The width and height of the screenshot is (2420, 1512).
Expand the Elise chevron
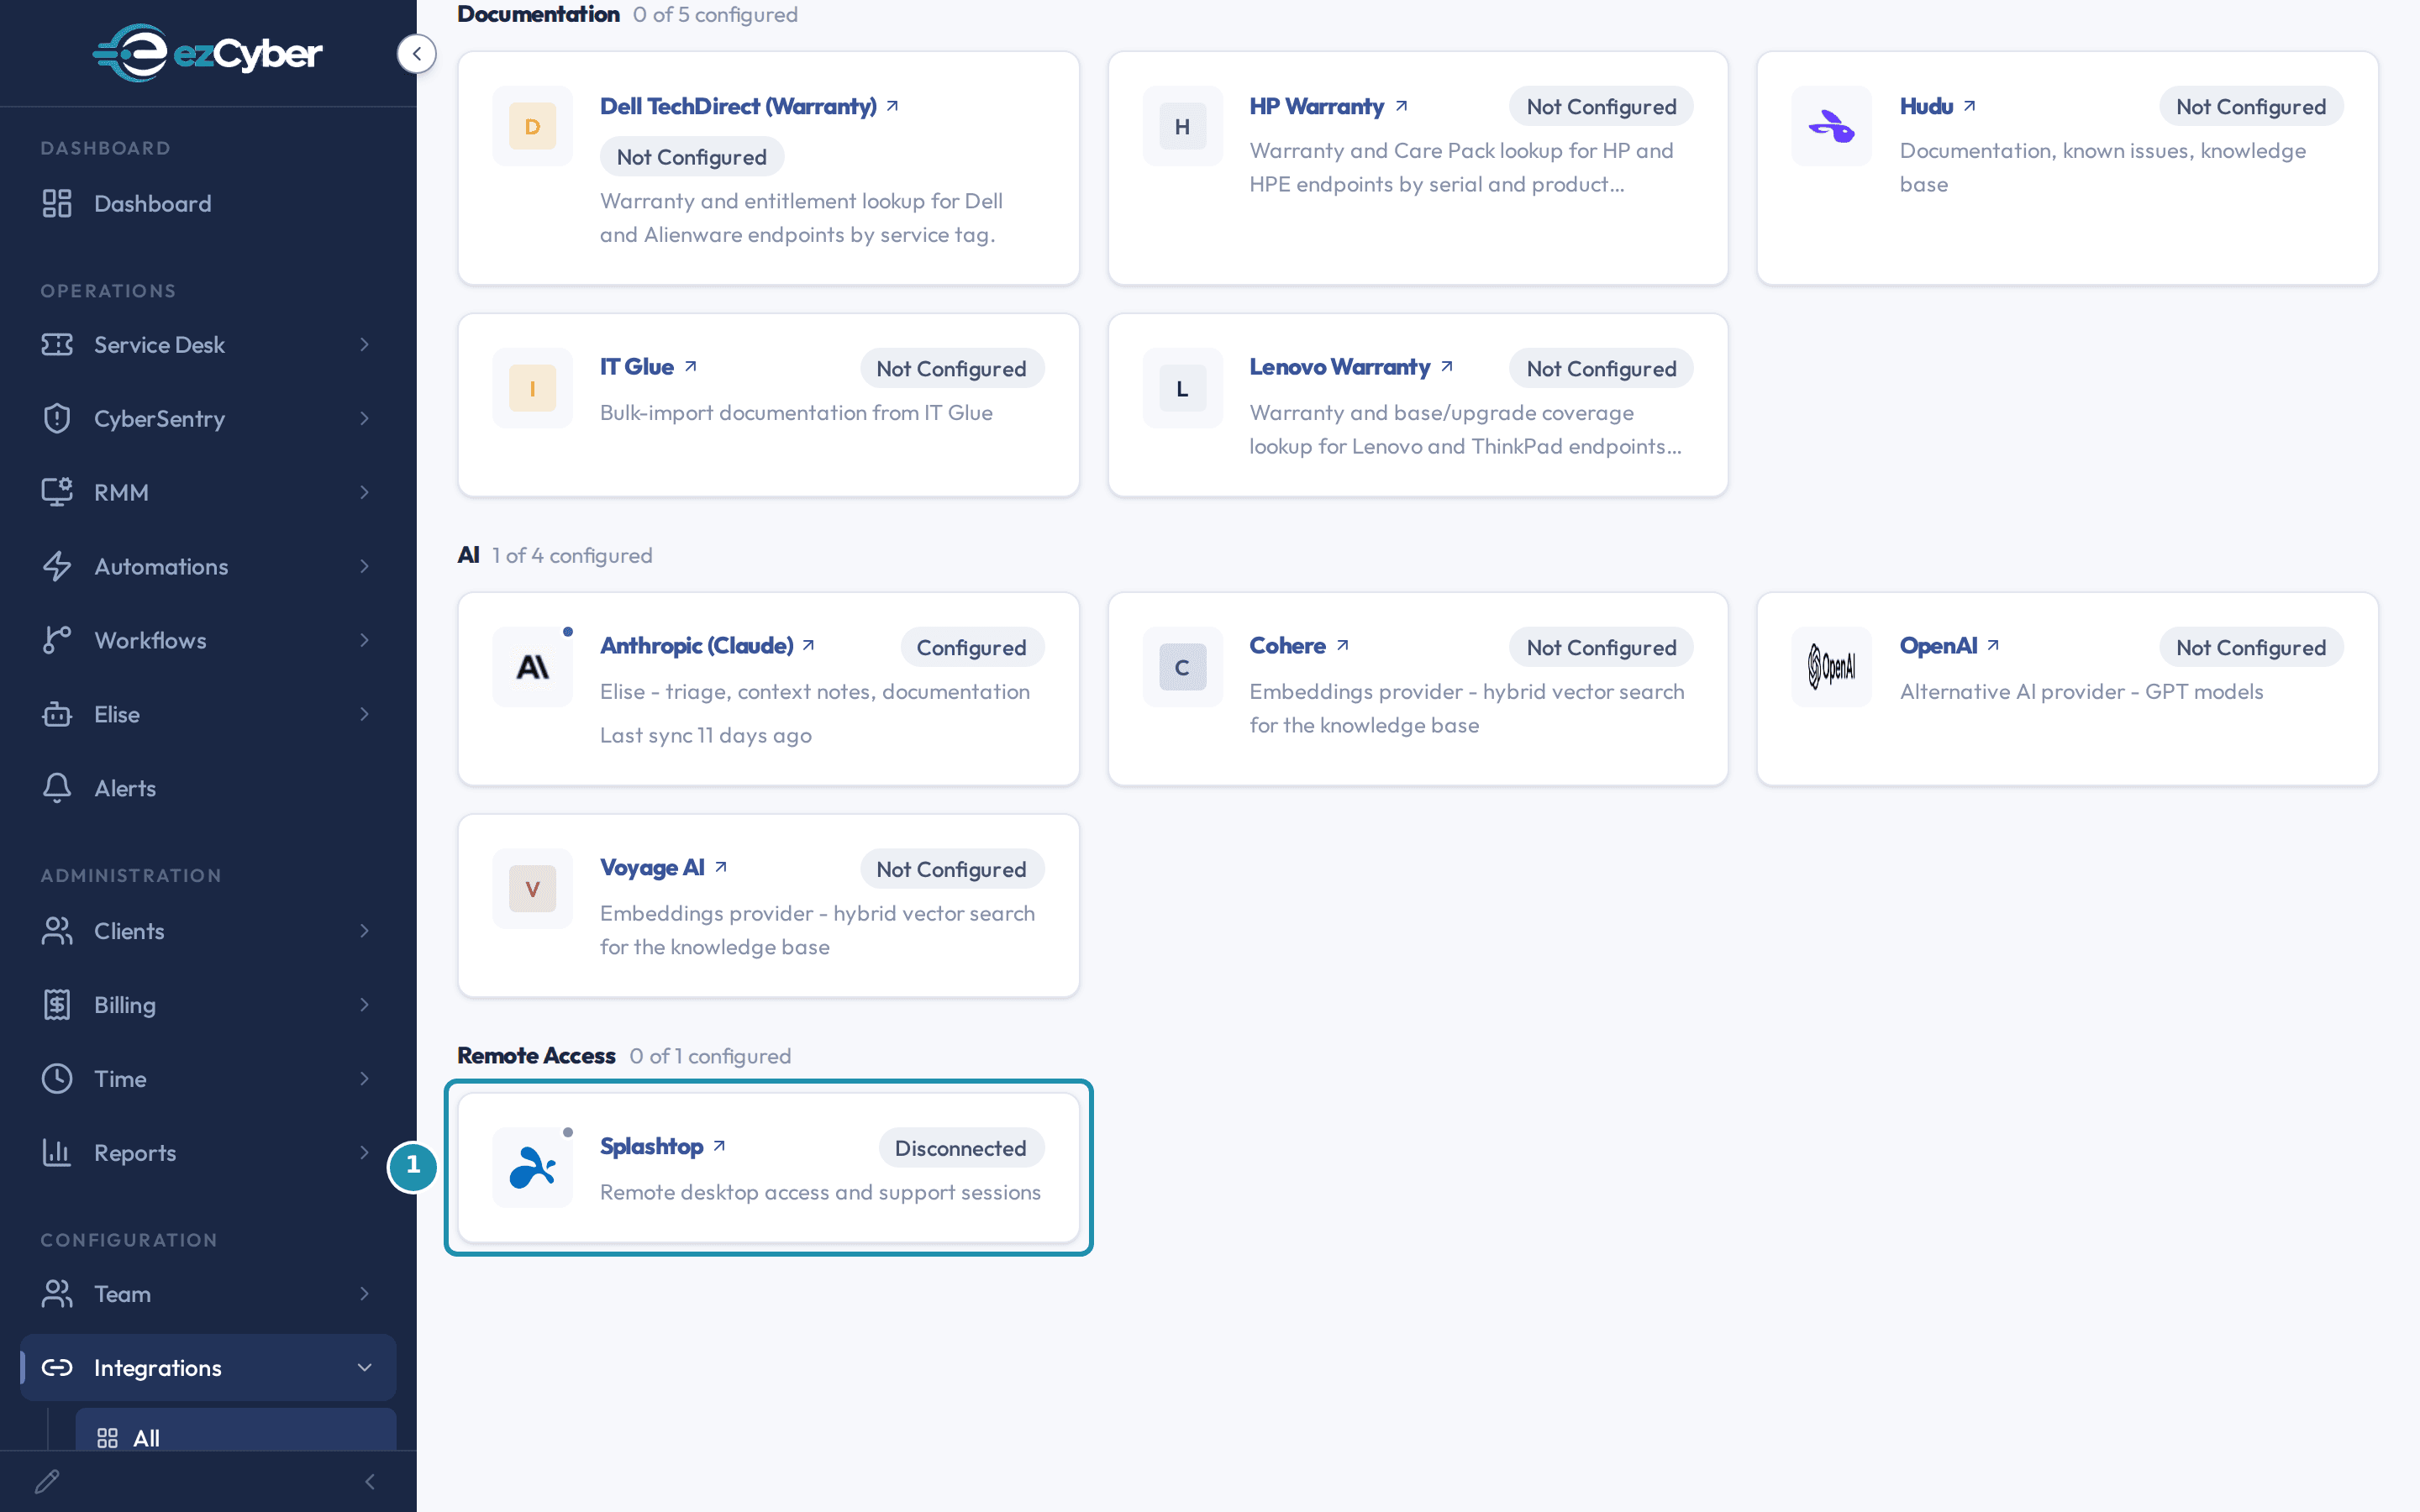coord(365,714)
